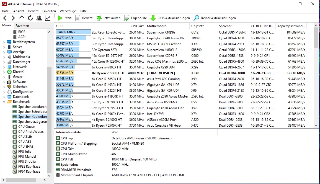Image resolution: width=320 pixels, height=184 pixels.
Task: Expand the Datenträger tree node
Action: pyautogui.click(x=4, y=62)
